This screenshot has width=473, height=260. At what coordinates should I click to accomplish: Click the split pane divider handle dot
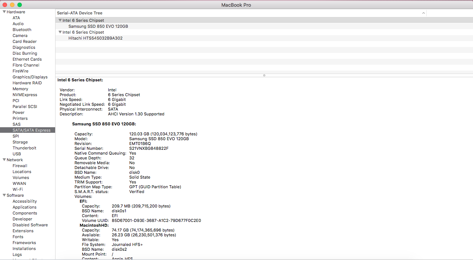264,75
